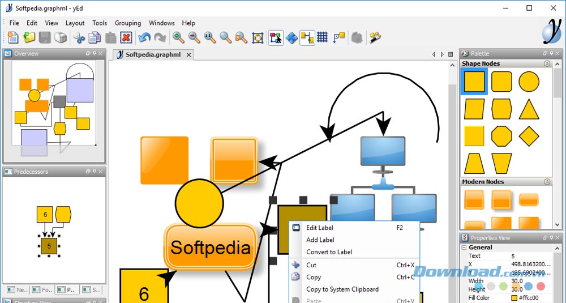Image resolution: width=566 pixels, height=303 pixels.
Task: Collapse the General properties group
Action: 464,247
